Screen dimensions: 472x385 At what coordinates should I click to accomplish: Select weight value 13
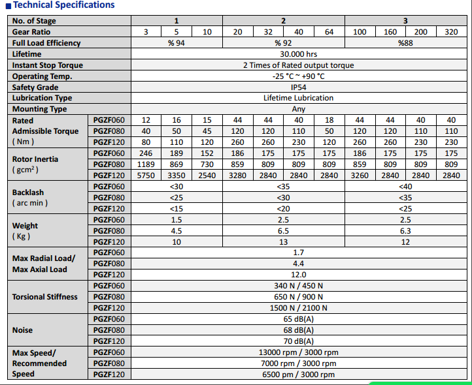(283, 242)
